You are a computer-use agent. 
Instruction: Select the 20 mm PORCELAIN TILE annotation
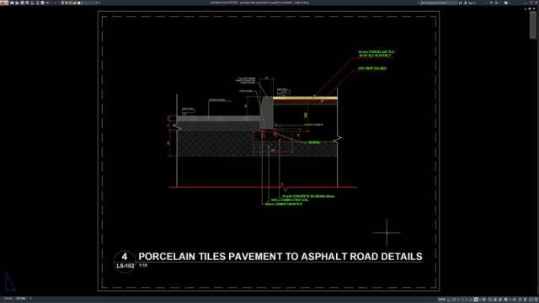tap(376, 54)
